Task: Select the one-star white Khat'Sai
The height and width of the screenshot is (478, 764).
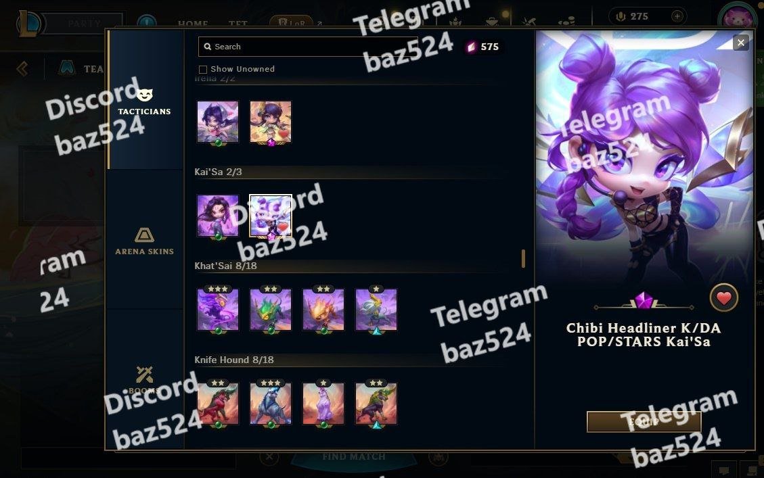Action: pos(376,310)
